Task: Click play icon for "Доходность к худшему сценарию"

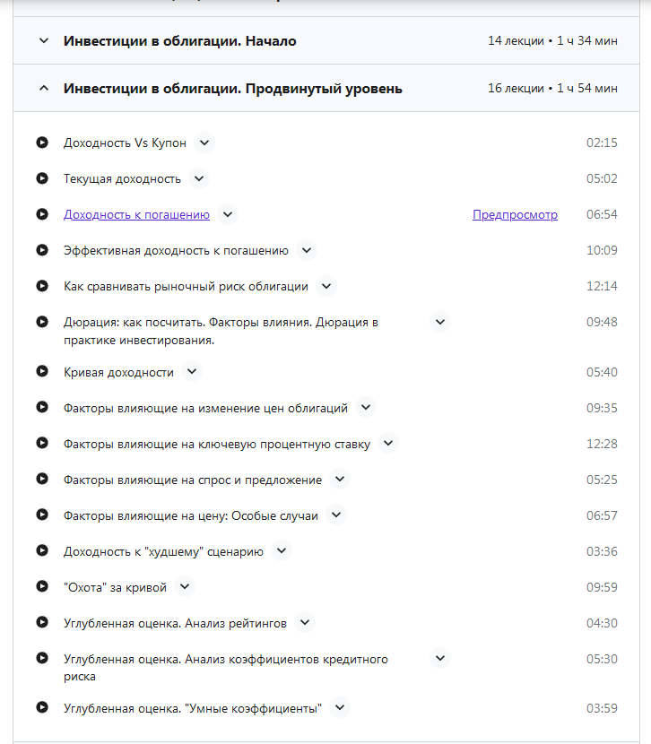Action: (x=42, y=550)
